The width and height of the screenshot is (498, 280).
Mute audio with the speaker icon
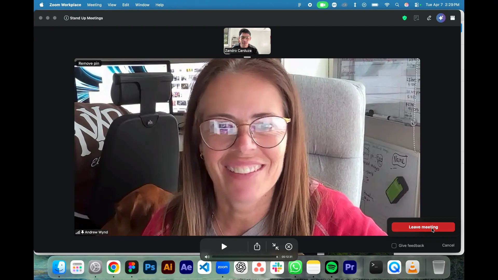pos(207,257)
